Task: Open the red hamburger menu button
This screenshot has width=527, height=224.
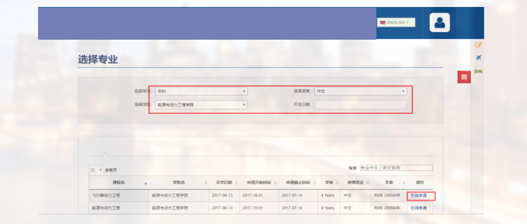Action: click(464, 77)
